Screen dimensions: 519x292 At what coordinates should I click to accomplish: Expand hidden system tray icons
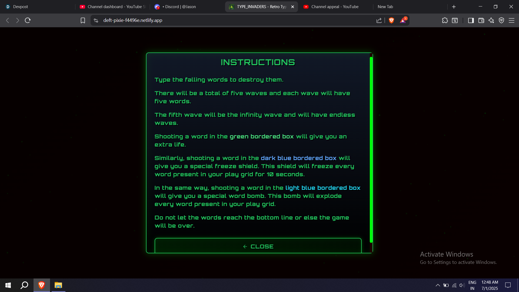coord(438,285)
